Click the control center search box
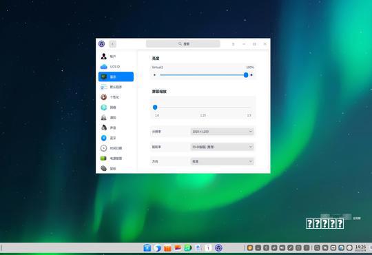 [183, 44]
